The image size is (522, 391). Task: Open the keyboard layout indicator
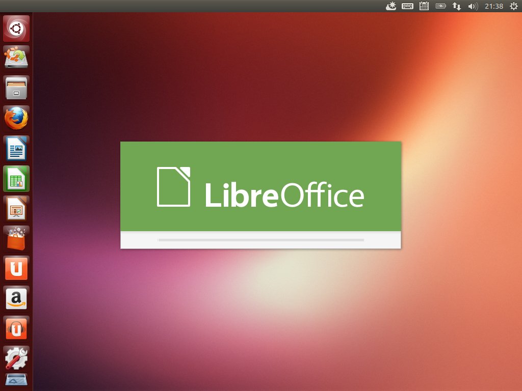coord(407,6)
